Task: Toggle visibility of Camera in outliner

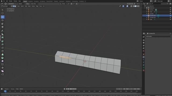Action: click(x=170, y=10)
